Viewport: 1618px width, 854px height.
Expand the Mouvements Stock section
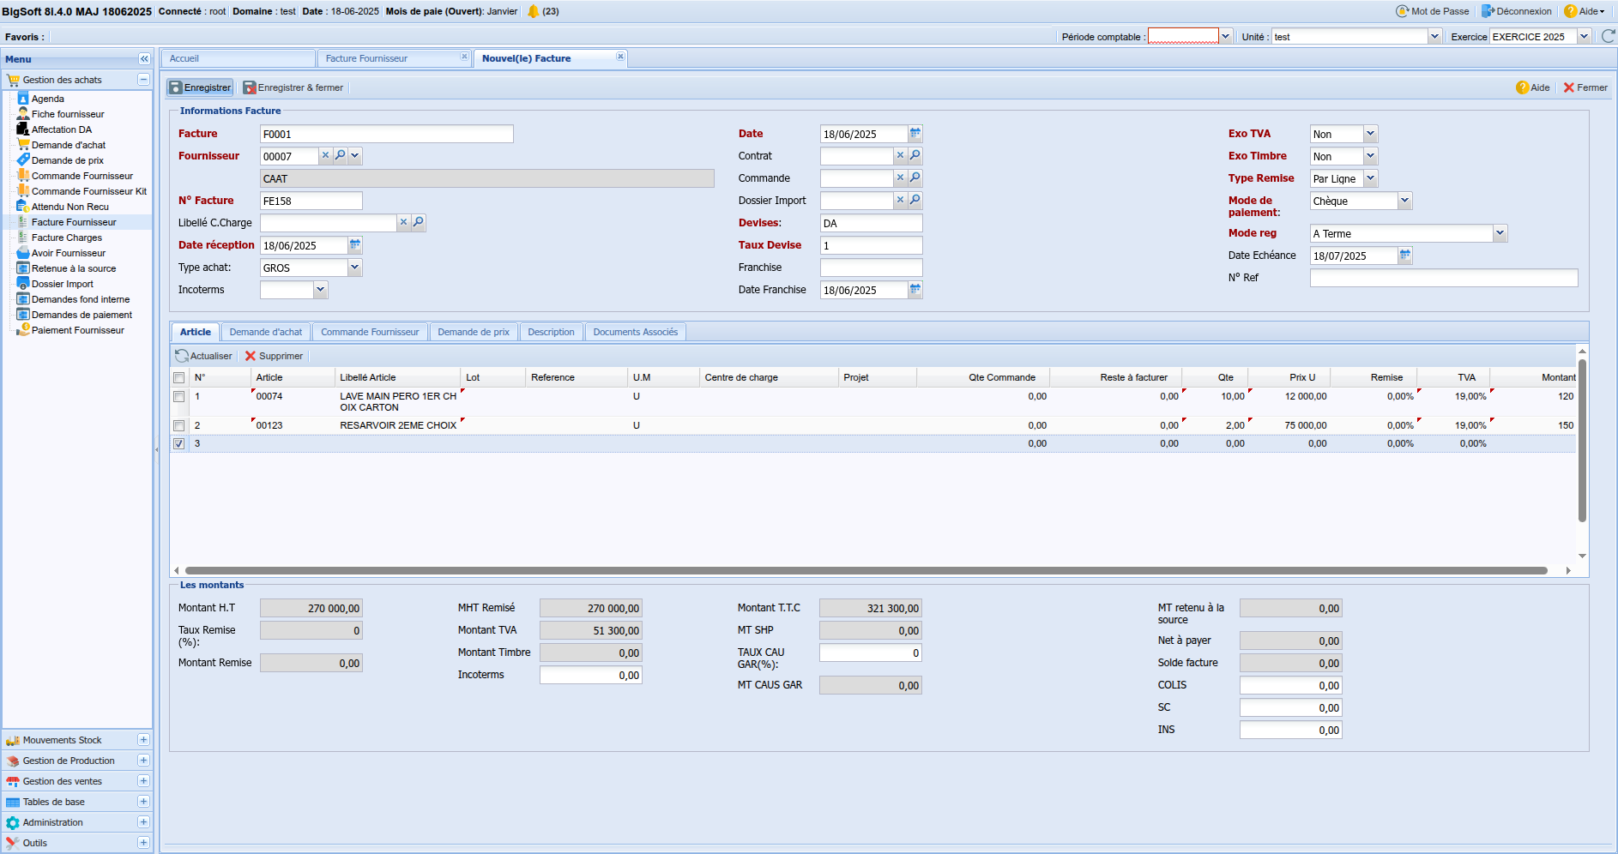tap(143, 740)
